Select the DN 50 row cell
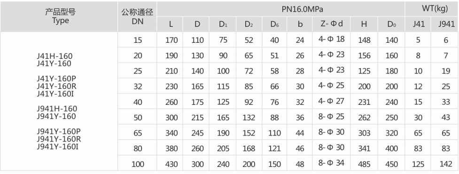 pyautogui.click(x=137, y=117)
